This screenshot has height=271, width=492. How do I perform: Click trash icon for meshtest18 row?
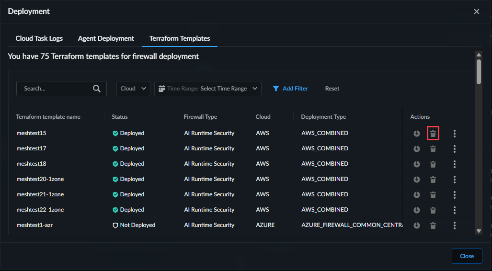(433, 164)
